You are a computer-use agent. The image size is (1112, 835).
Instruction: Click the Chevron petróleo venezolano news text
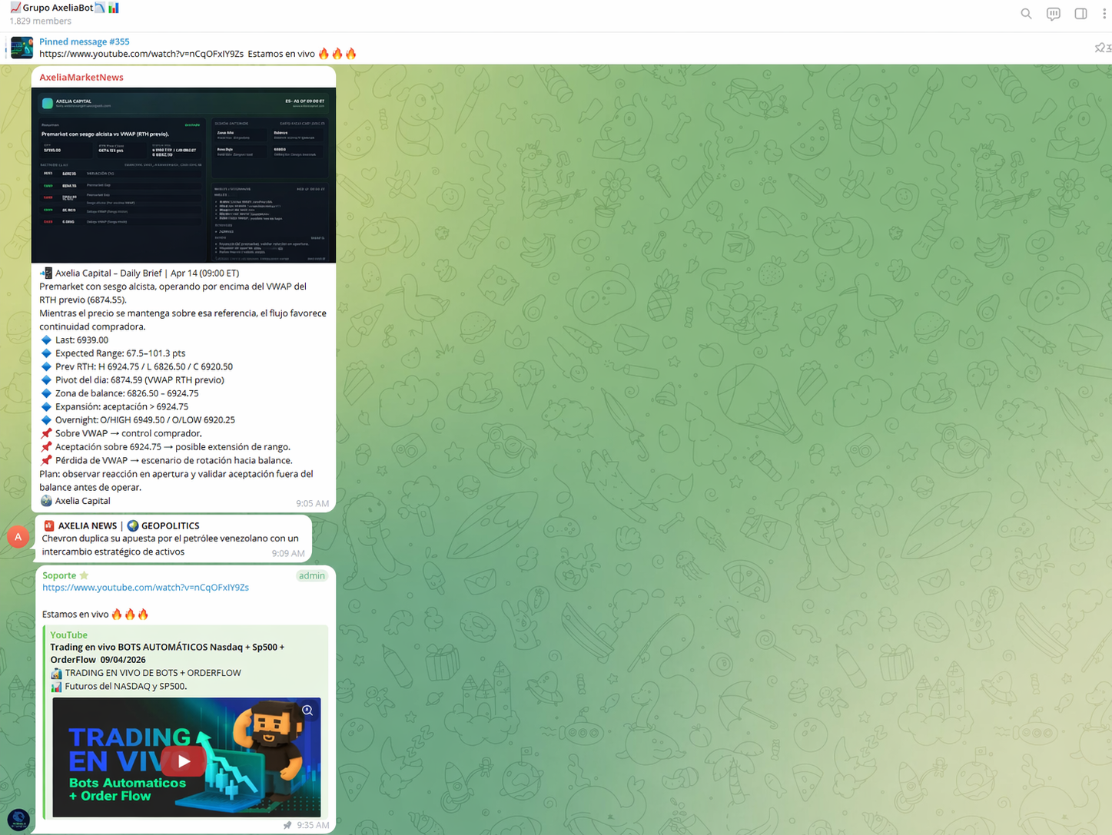point(170,545)
